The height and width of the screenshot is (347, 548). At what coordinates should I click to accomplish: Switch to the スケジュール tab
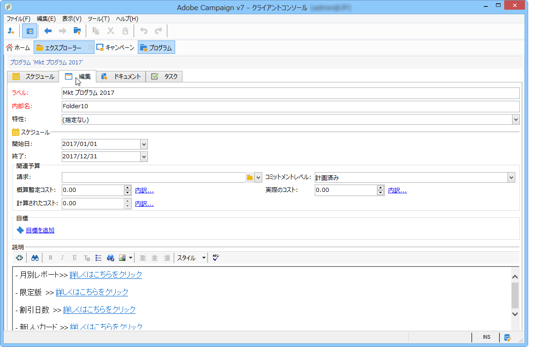(33, 76)
